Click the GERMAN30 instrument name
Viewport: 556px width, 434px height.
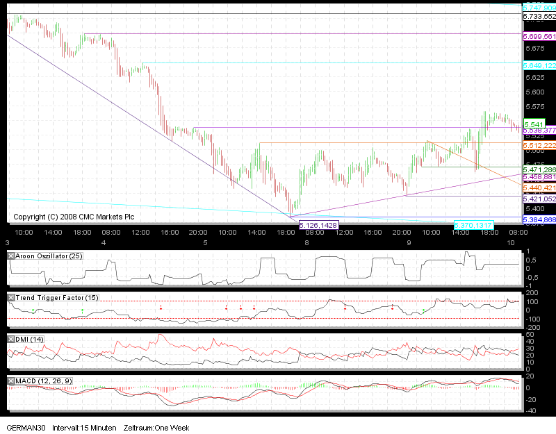(26, 428)
